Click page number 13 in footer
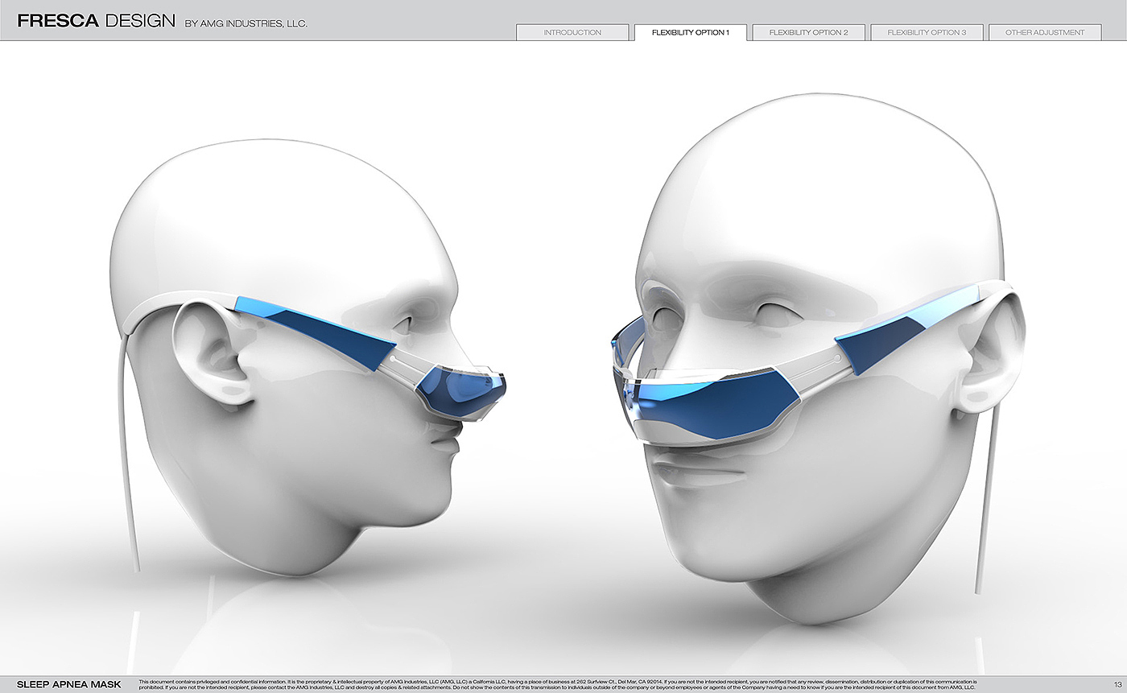 coord(1117,684)
